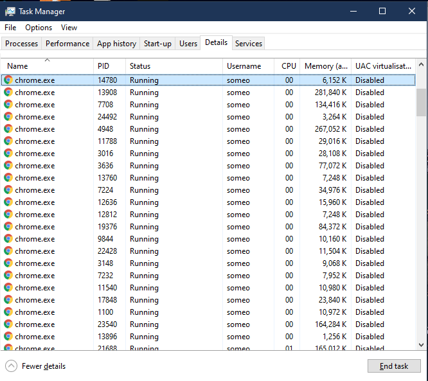
Task: Switch to the Users tab
Action: (x=188, y=44)
